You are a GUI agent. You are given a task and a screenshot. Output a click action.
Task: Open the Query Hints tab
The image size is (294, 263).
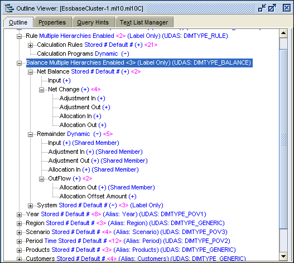(93, 22)
